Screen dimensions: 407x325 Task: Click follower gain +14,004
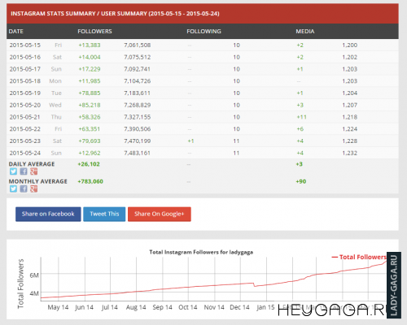(90, 57)
